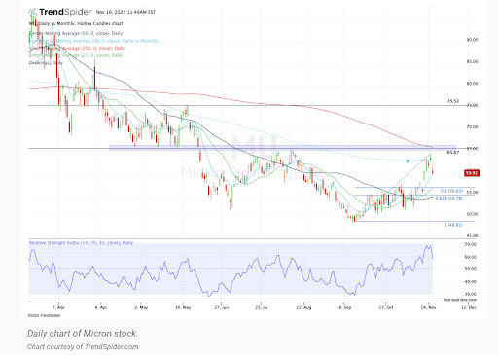
Task: Select the Exponential Moving Average 10 label
Action: click(93, 41)
